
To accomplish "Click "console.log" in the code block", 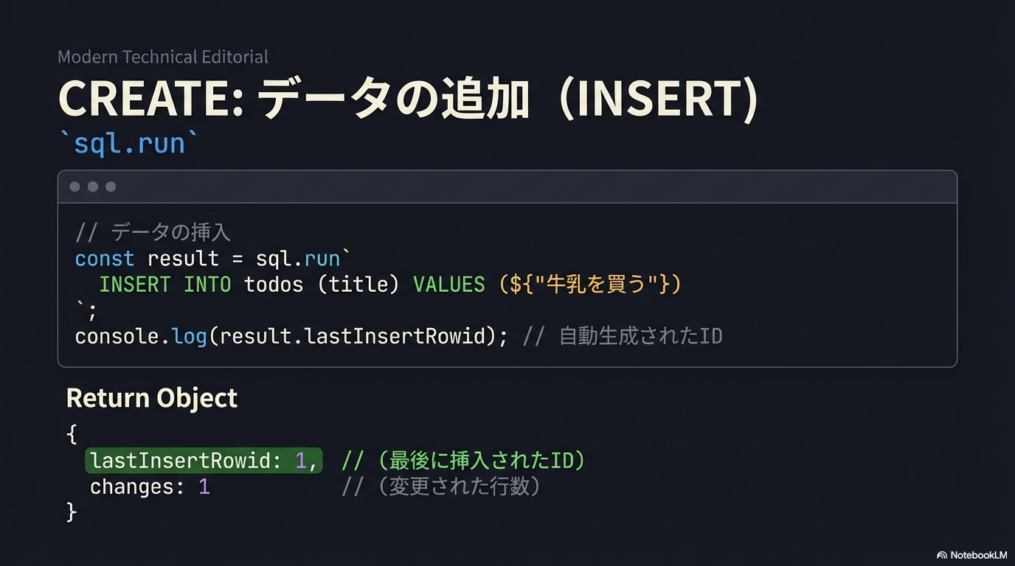I will pyautogui.click(x=141, y=336).
